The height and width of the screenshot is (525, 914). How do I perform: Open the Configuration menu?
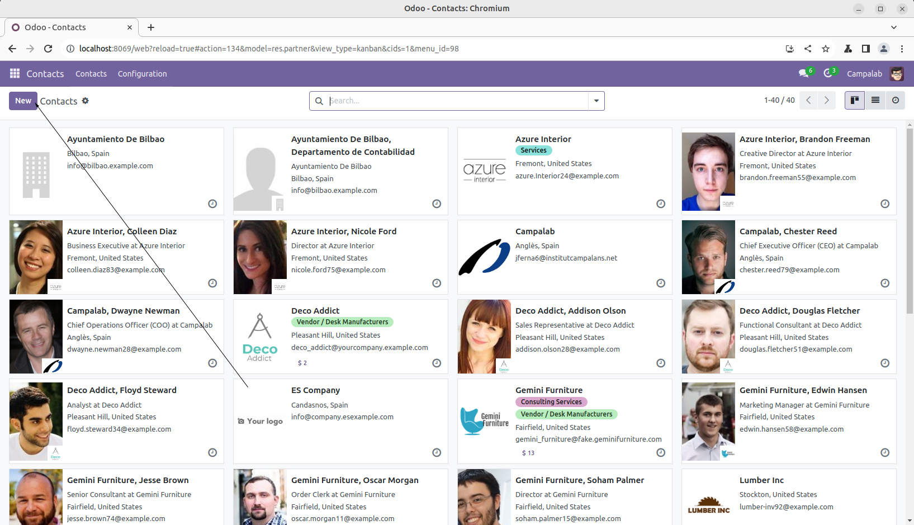[x=142, y=74]
